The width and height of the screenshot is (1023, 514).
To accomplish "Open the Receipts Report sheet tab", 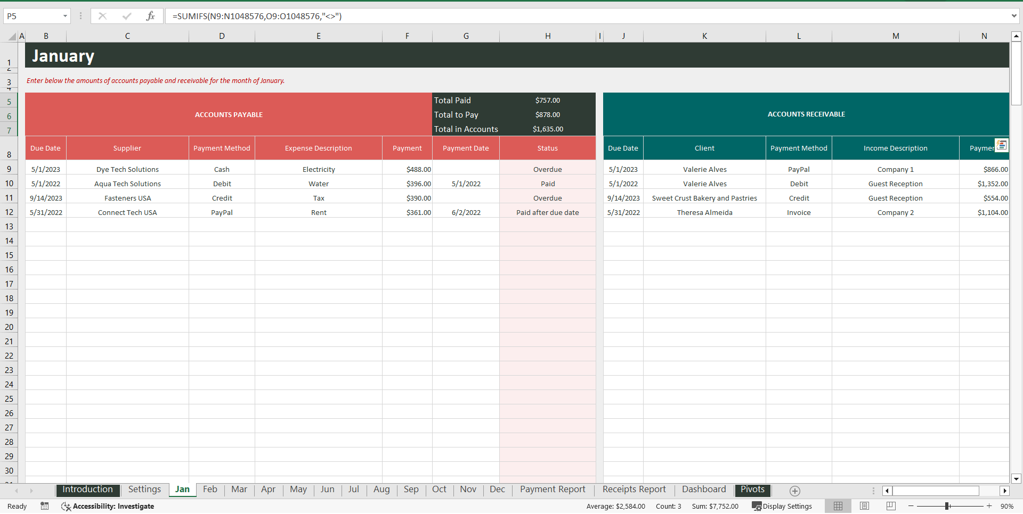I will coord(634,490).
